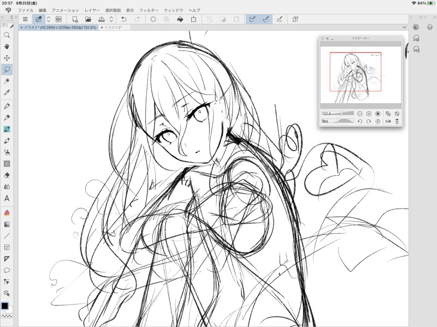Select the Eyedropper tool
437x327 pixels.
point(7,92)
